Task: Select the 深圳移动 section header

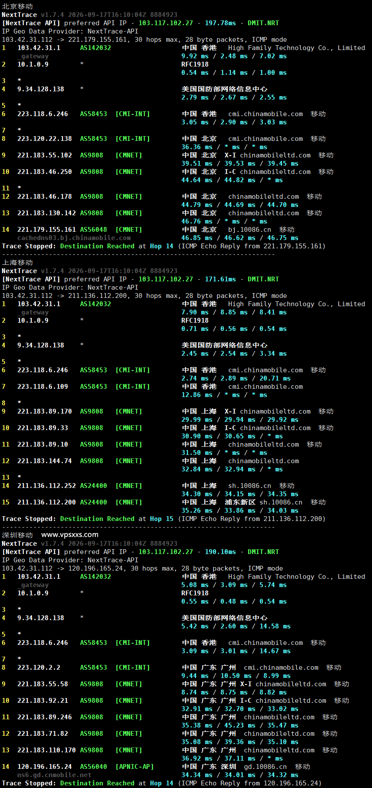Action: [x=17, y=535]
